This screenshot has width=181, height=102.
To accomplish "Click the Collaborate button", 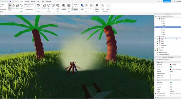I will pos(167,1).
